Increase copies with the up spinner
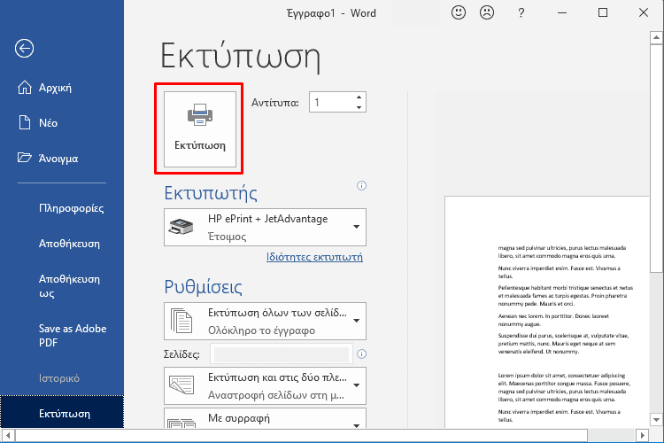This screenshot has width=664, height=443. [x=359, y=97]
